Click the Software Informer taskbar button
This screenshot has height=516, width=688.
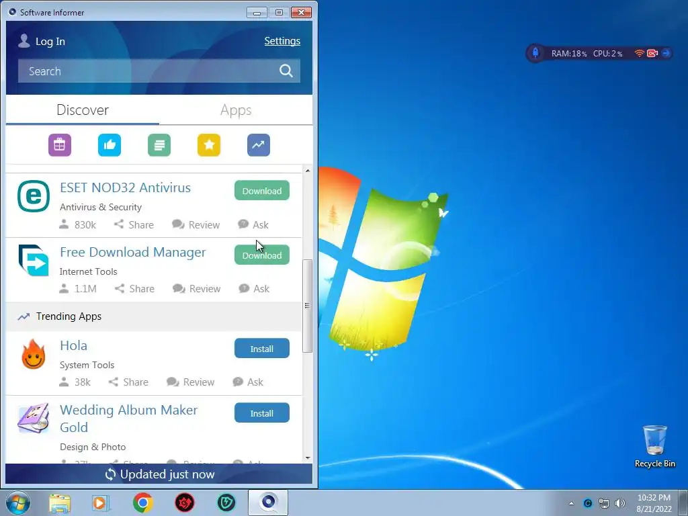268,503
